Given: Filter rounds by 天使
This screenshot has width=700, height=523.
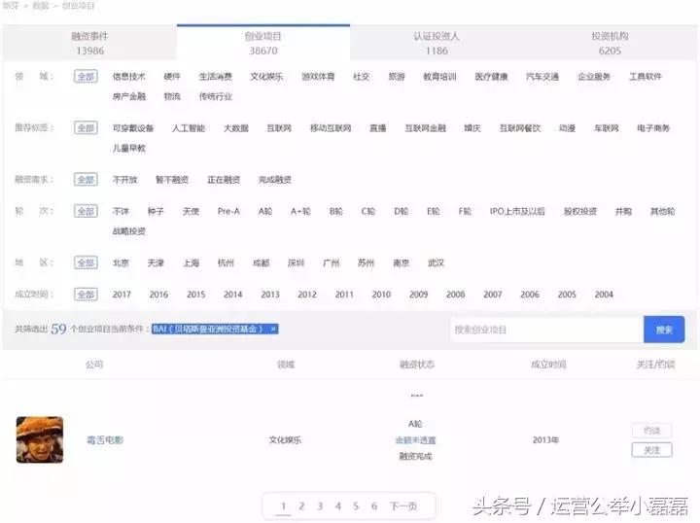Looking at the screenshot, I should coord(191,211).
